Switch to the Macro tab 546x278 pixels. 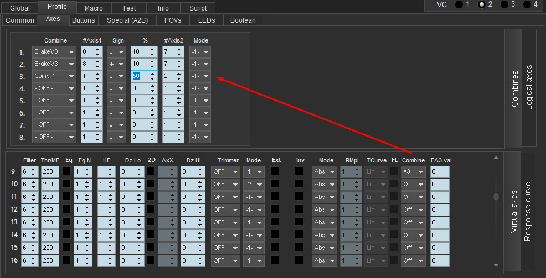(x=94, y=8)
